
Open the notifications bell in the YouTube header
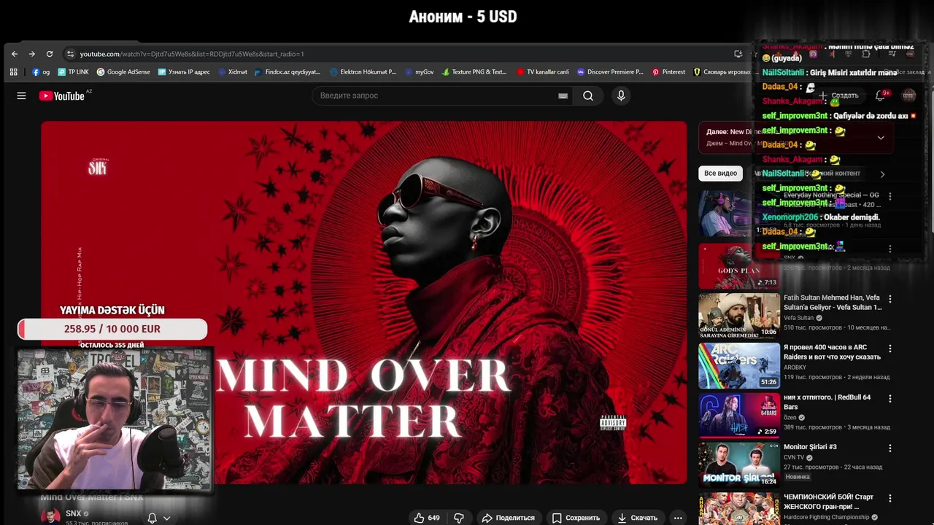pyautogui.click(x=880, y=96)
